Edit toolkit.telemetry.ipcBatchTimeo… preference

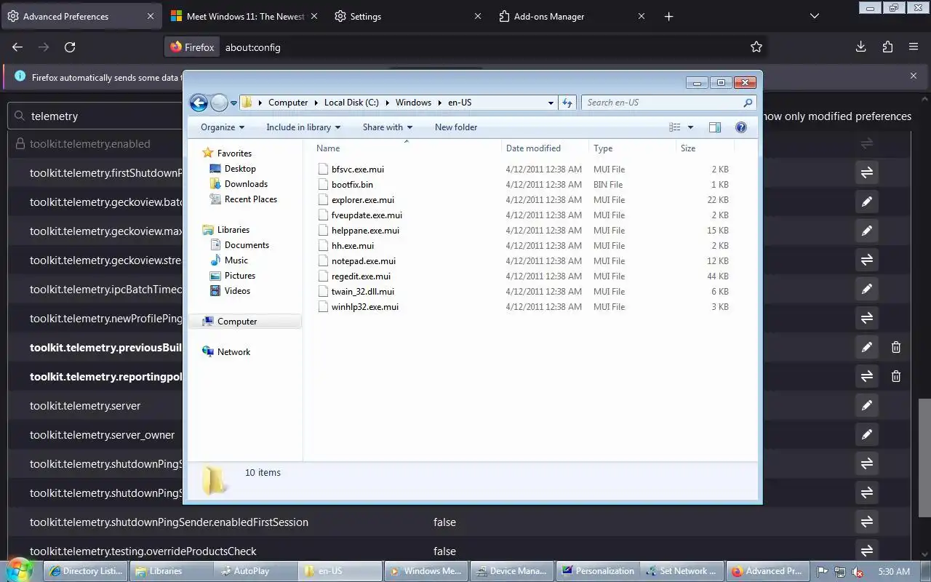pos(867,289)
